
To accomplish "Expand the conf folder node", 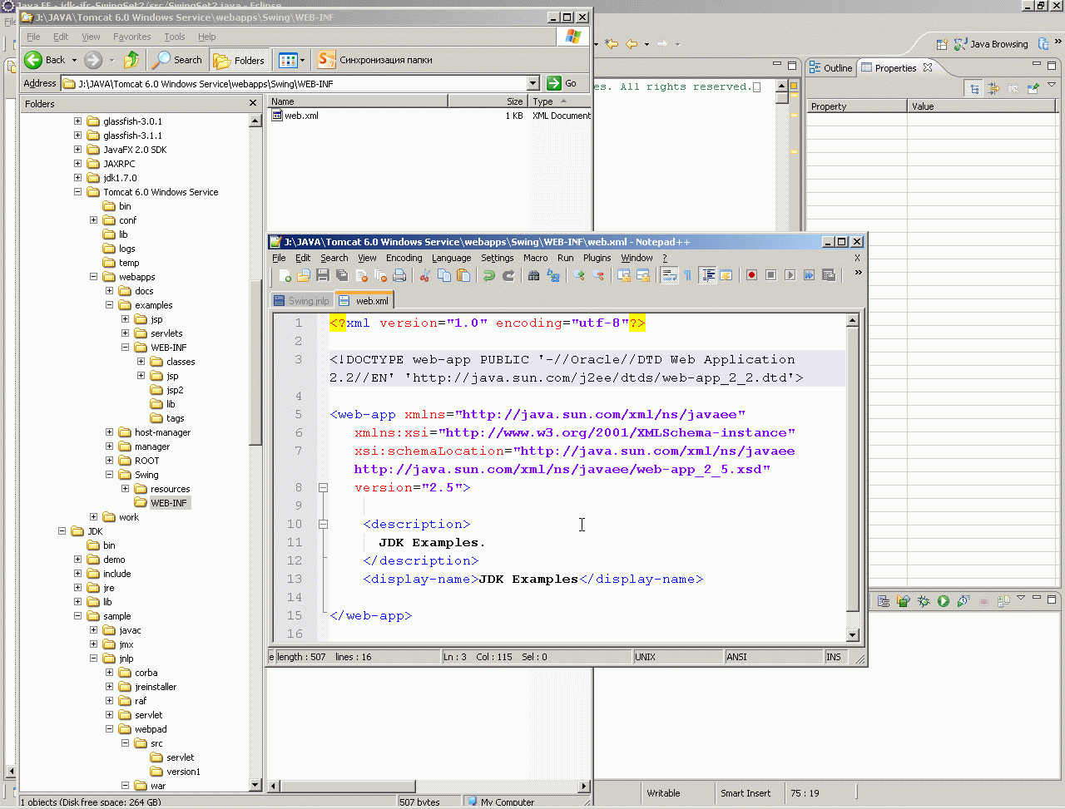I will pos(93,220).
